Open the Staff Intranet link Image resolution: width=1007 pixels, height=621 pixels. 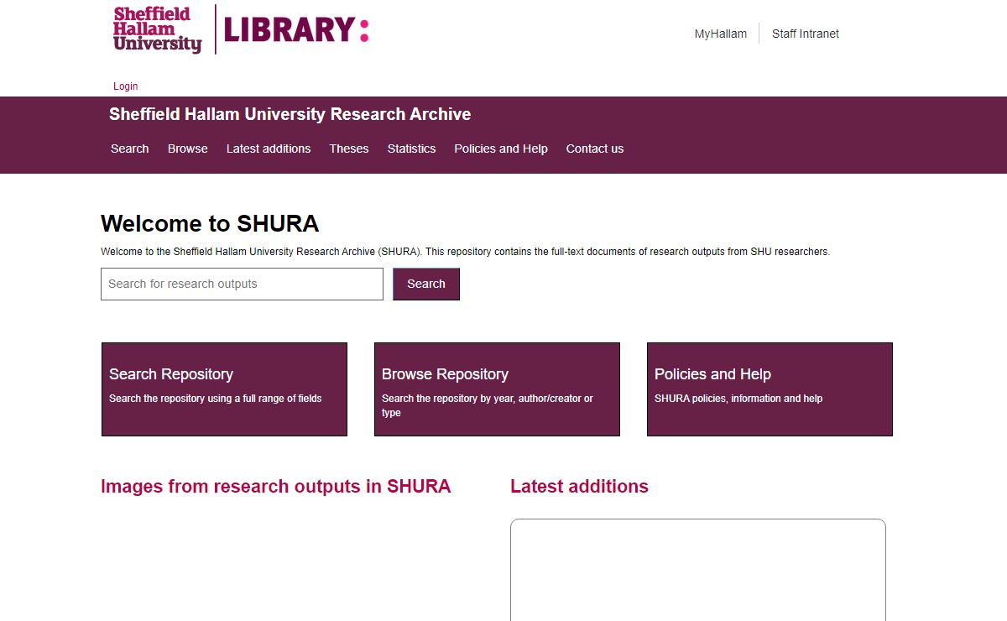coord(806,34)
